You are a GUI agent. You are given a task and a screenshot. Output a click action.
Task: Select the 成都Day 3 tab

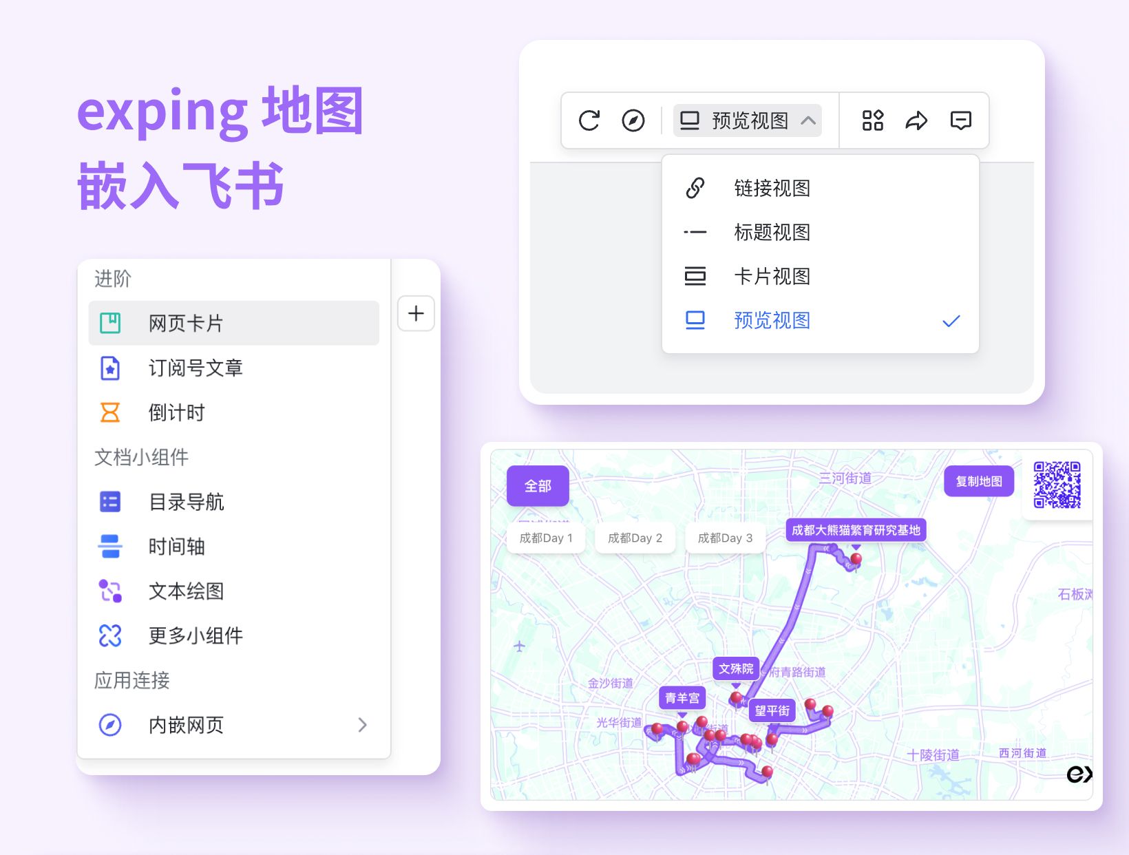tap(725, 538)
